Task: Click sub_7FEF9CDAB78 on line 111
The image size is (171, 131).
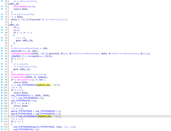Action: (x=45, y=114)
